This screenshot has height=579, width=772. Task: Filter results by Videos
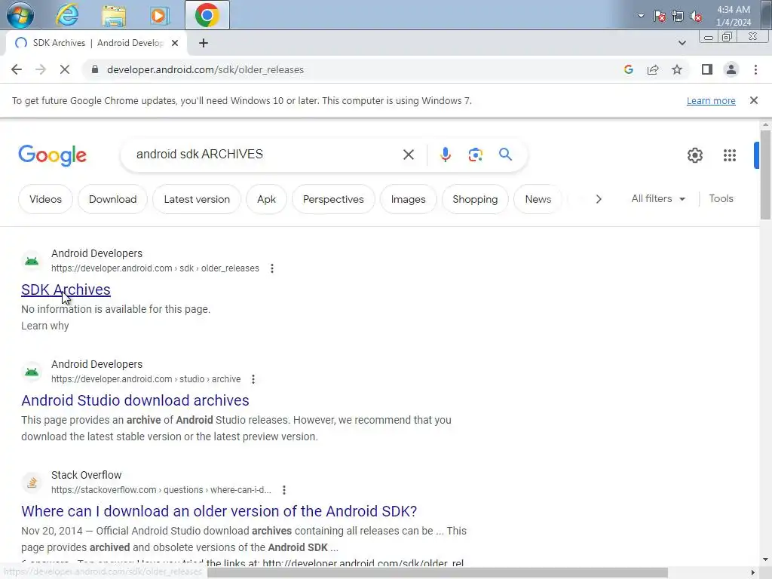pyautogui.click(x=45, y=199)
